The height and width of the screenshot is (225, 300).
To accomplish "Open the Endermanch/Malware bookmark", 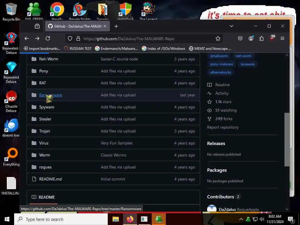I will click(116, 49).
